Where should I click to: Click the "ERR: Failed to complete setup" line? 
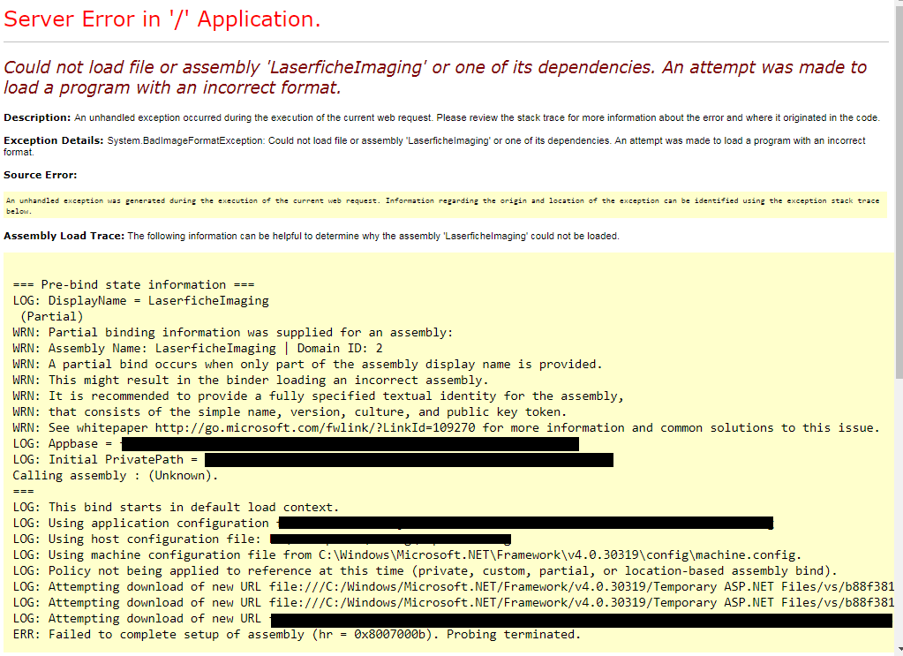coord(297,634)
